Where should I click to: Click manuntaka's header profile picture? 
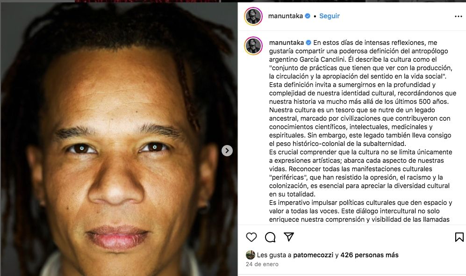coord(253,16)
